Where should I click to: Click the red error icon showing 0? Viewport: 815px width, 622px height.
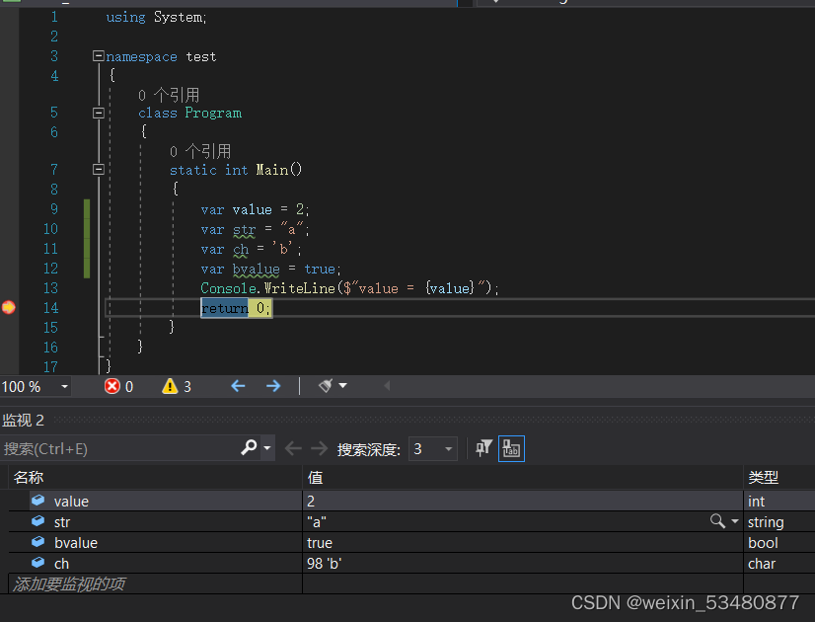pyautogui.click(x=112, y=386)
